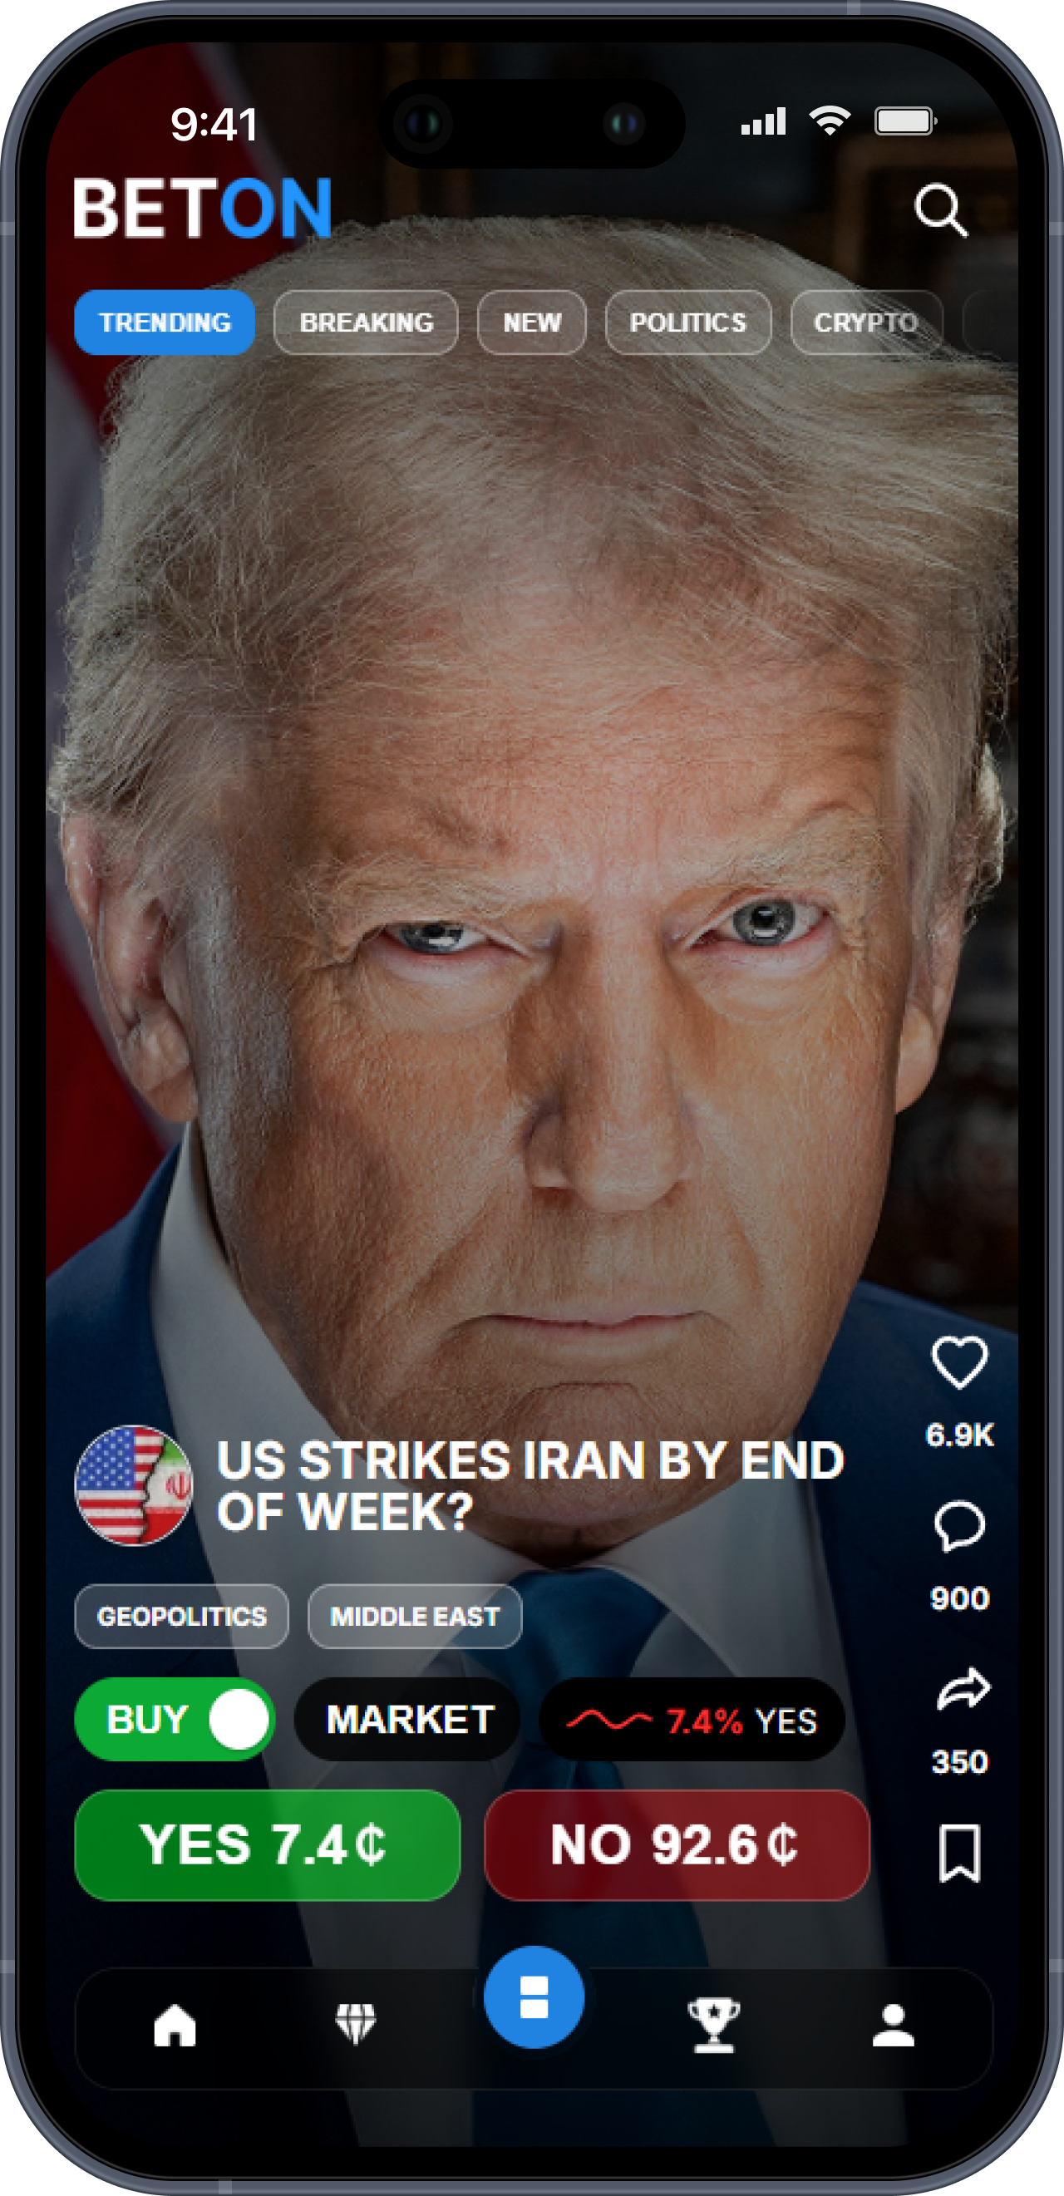The height and width of the screenshot is (2196, 1064).
Task: Switch to the BREAKING tab
Action: coord(366,323)
